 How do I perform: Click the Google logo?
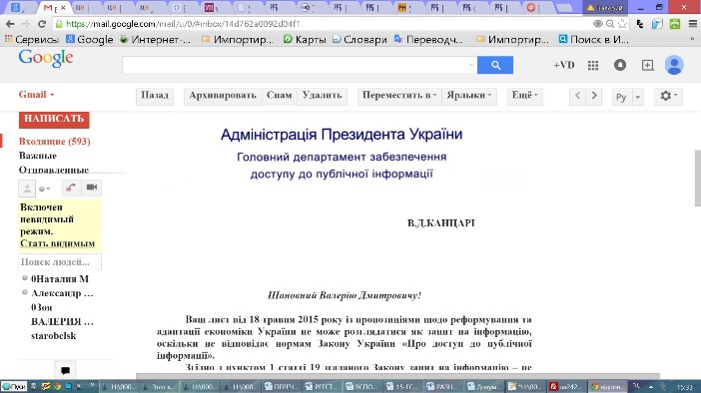pos(46,59)
